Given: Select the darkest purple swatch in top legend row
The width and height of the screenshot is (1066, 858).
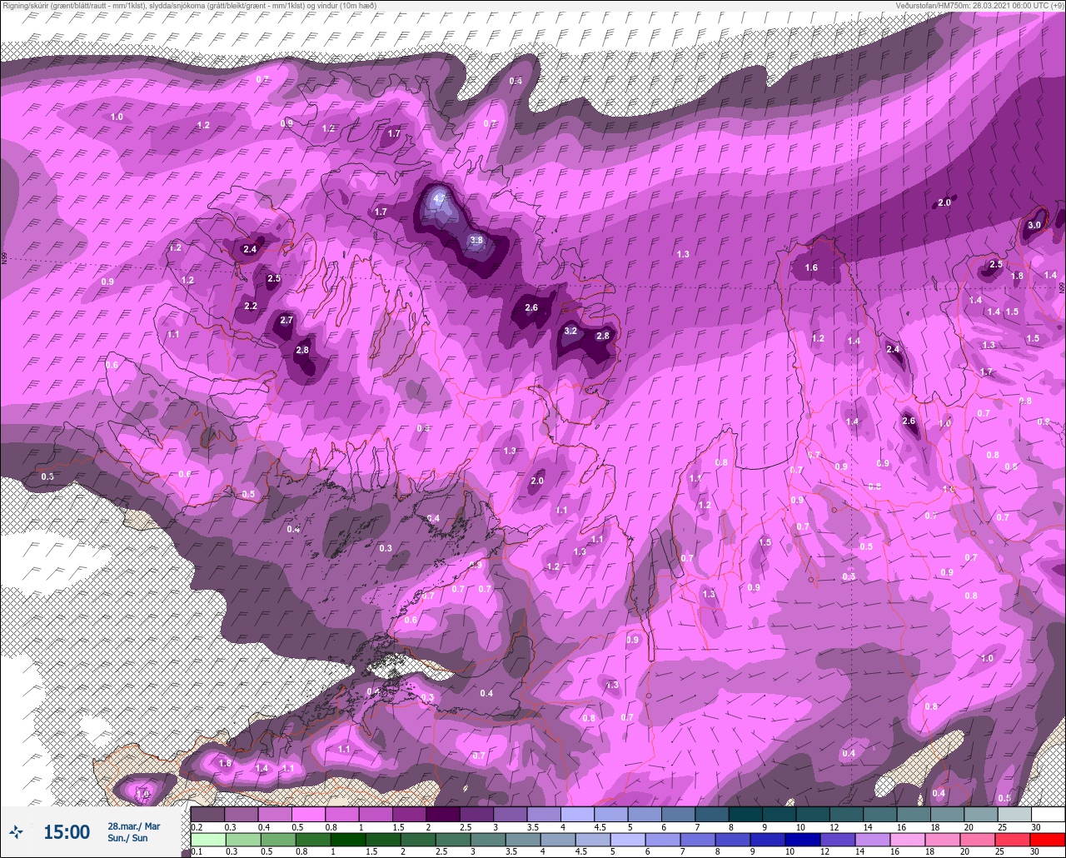Looking at the screenshot, I should [443, 814].
